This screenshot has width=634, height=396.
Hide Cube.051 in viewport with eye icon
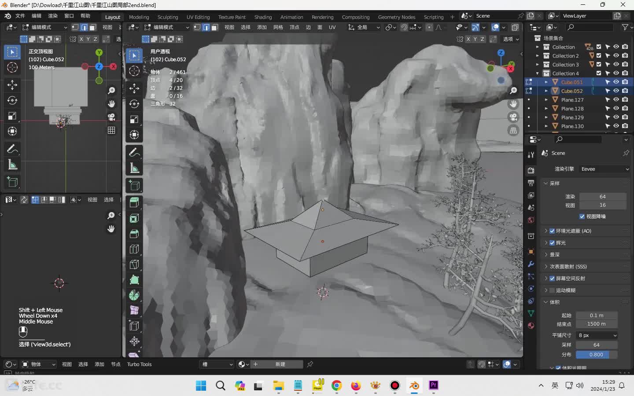coord(616,82)
